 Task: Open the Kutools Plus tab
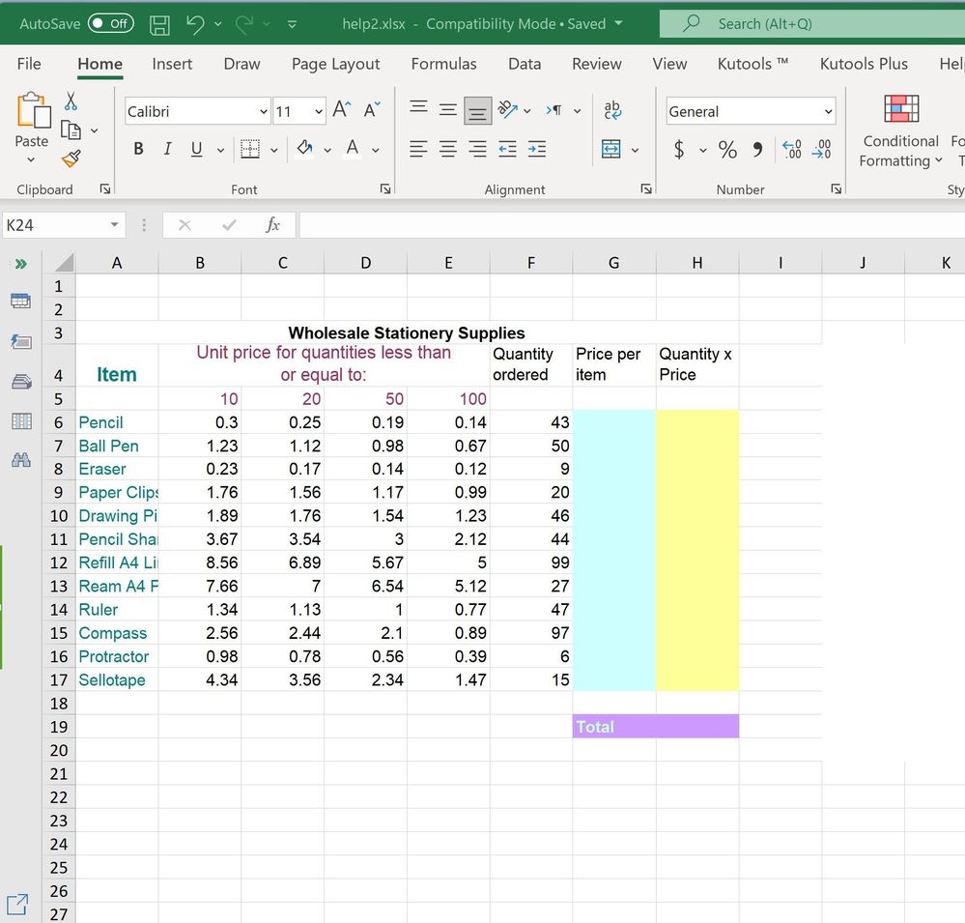coord(863,64)
